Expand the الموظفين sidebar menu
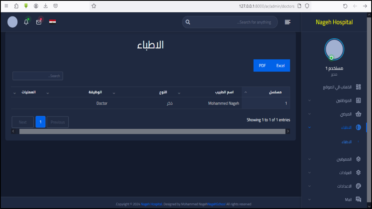 (x=342, y=100)
